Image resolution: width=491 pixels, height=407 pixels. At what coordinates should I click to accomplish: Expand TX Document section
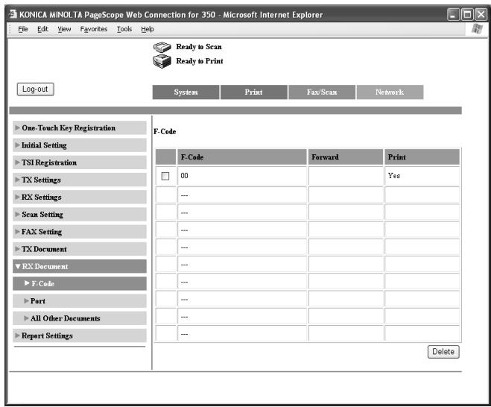click(80, 249)
